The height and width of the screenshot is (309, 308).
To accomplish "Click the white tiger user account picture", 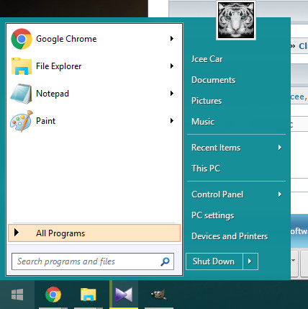I will (236, 20).
